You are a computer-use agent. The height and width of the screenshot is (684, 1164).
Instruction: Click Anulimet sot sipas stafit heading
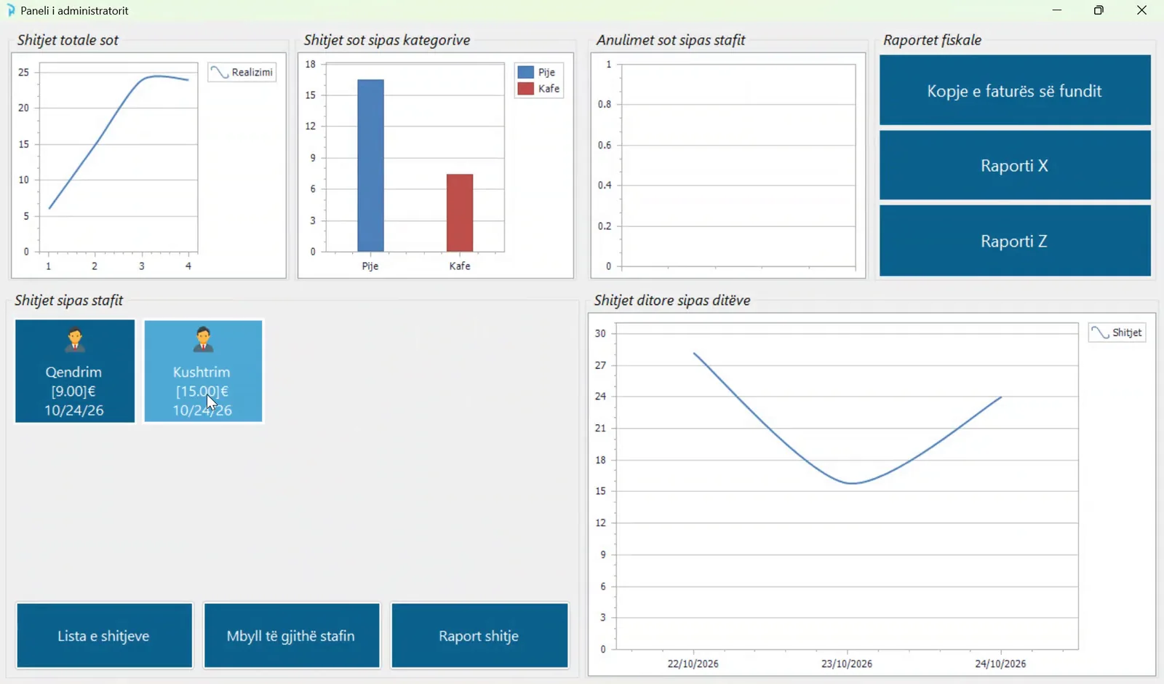tap(671, 40)
